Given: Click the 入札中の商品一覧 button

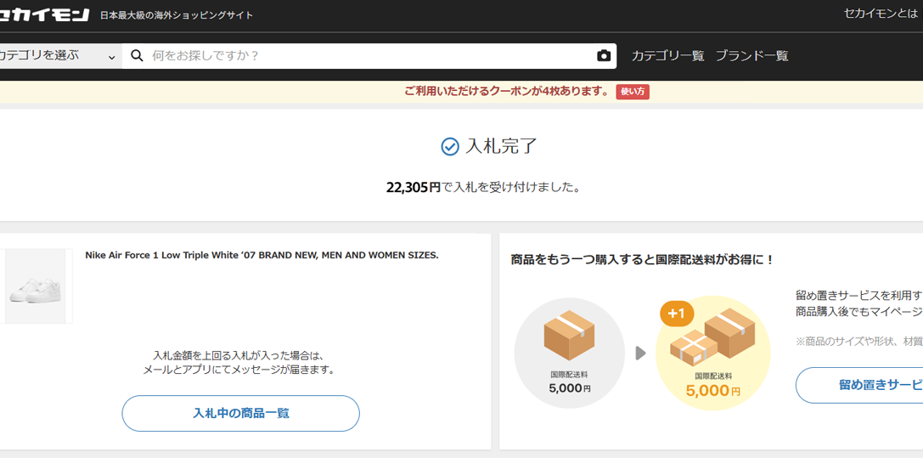Looking at the screenshot, I should click(x=240, y=414).
